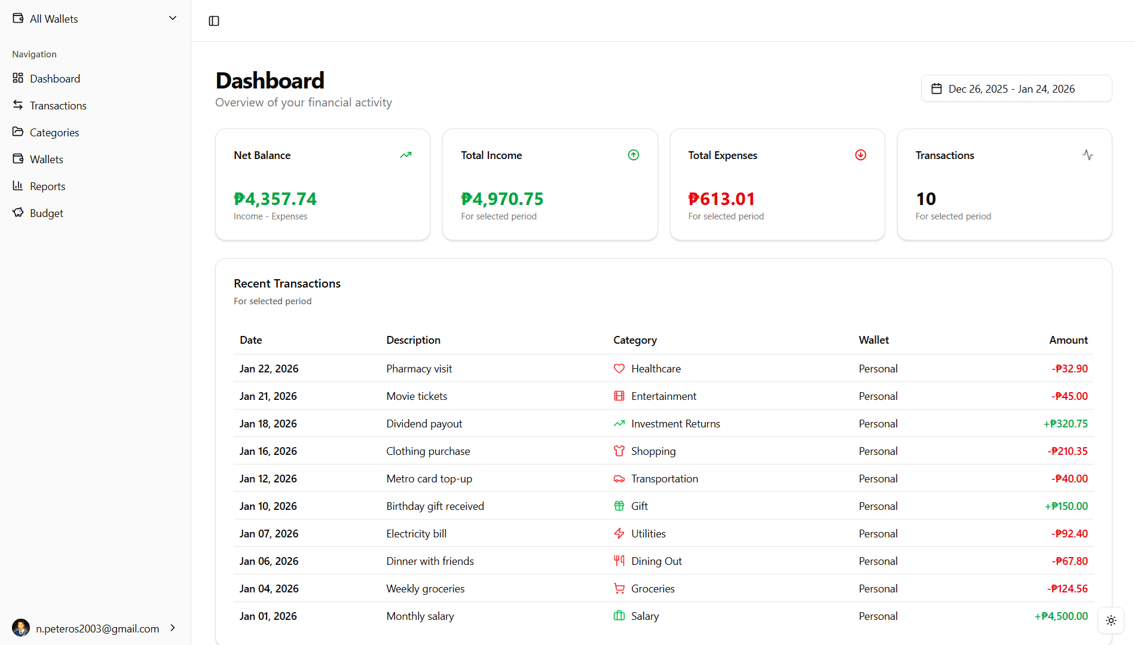Click the Transportation car icon

pos(619,478)
